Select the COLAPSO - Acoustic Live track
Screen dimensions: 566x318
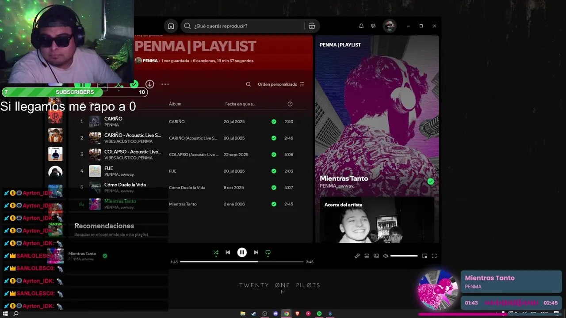pyautogui.click(x=133, y=151)
